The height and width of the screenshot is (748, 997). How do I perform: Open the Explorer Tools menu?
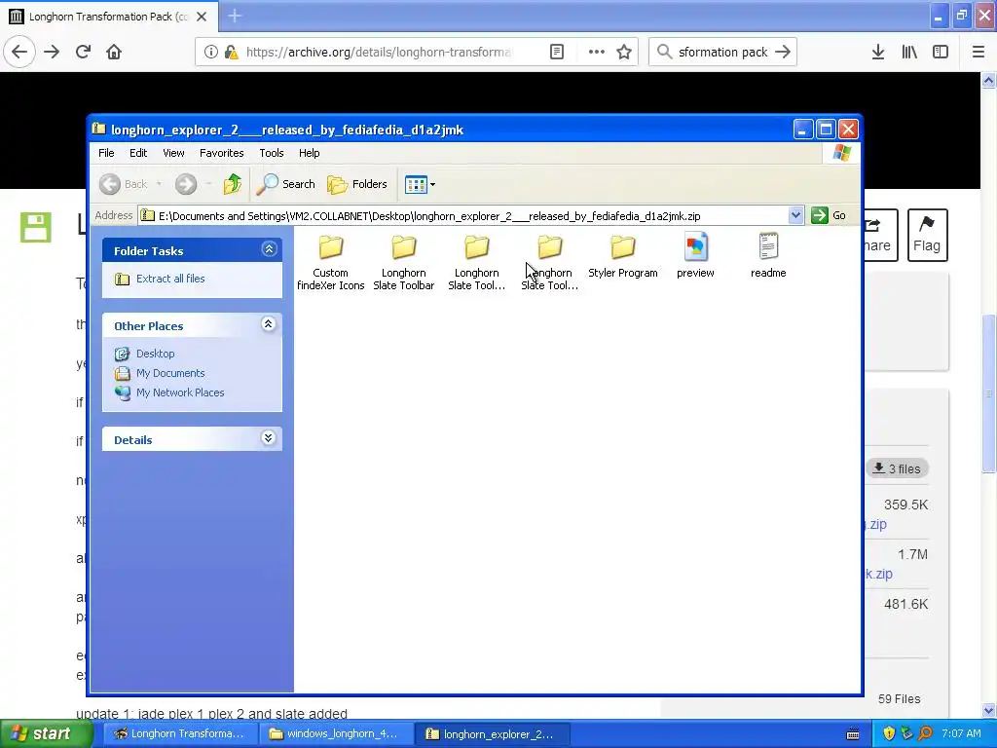click(x=272, y=153)
